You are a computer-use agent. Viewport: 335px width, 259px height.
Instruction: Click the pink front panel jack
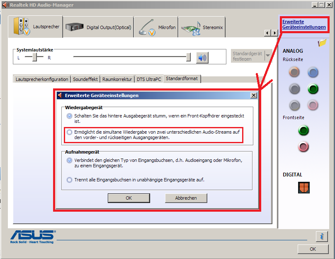[x=303, y=147]
